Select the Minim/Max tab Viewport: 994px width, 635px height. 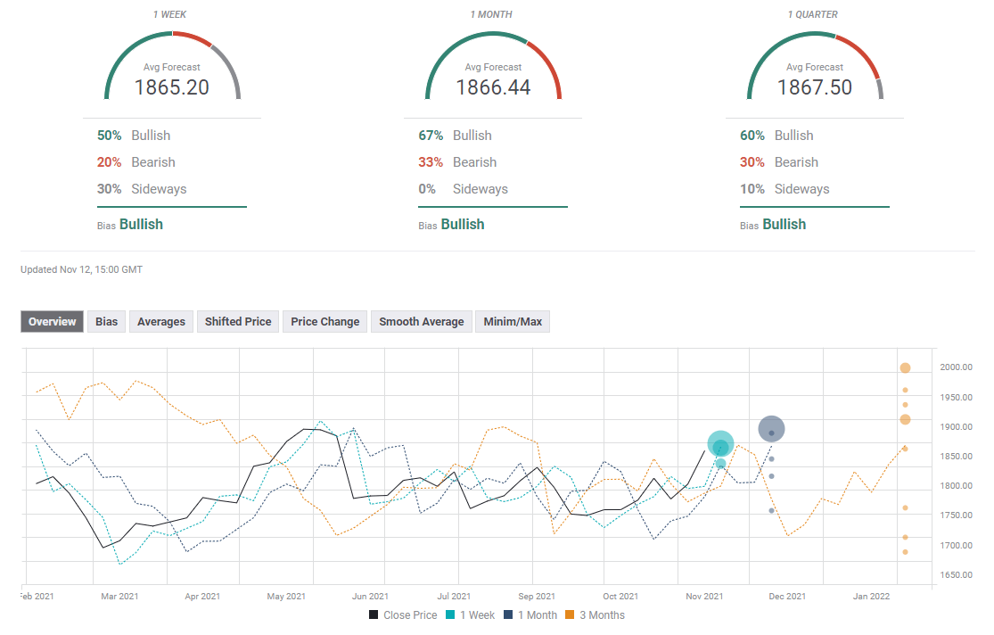pyautogui.click(x=513, y=322)
